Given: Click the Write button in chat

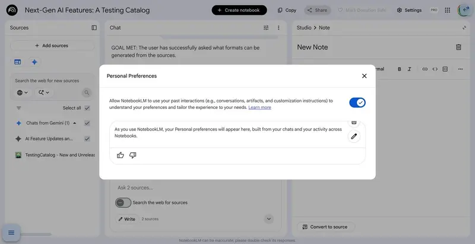Looking at the screenshot, I should click(126, 219).
